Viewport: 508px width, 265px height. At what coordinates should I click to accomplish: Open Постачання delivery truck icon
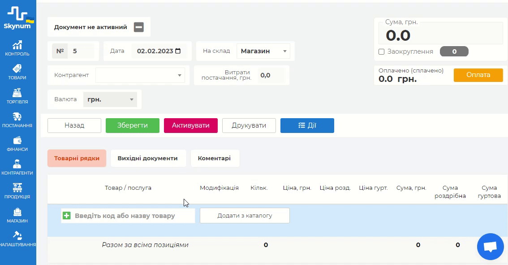pyautogui.click(x=17, y=117)
